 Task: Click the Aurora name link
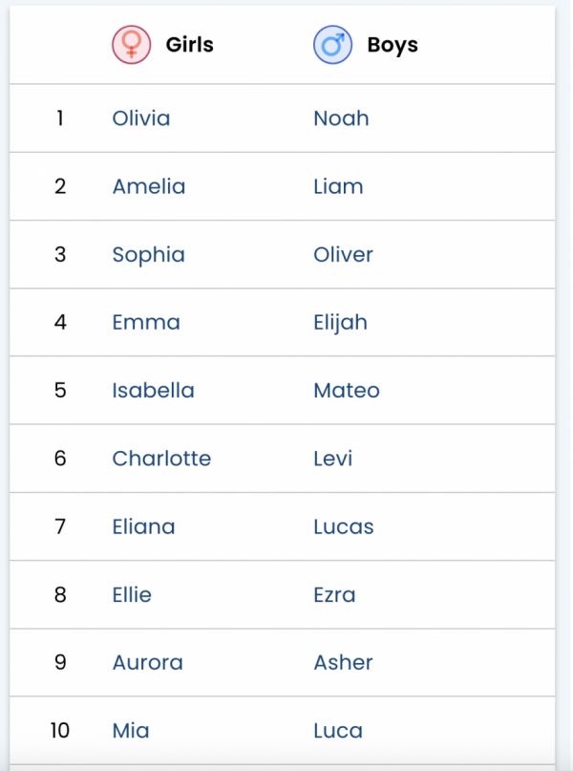[147, 662]
